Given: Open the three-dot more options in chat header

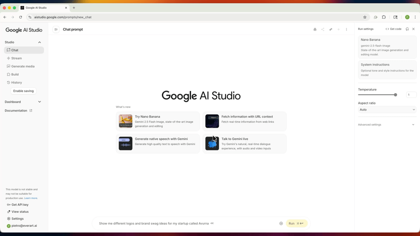Looking at the screenshot, I should point(346,29).
